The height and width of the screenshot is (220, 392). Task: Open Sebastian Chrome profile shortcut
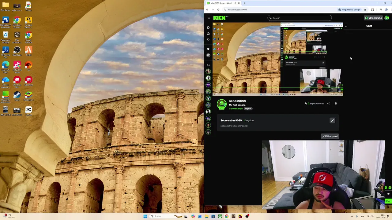[17, 22]
